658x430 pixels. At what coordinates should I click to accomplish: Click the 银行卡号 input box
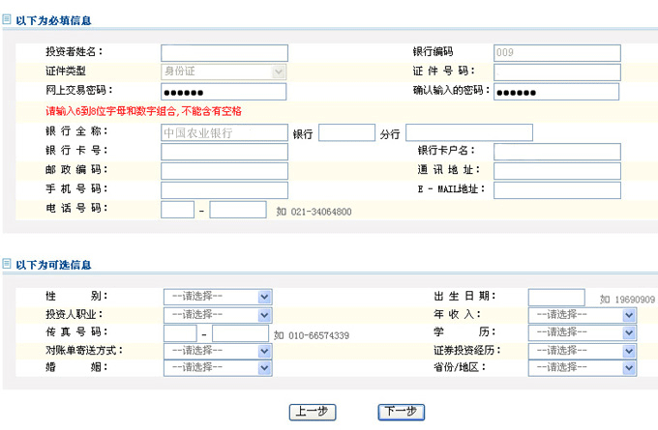point(224,152)
